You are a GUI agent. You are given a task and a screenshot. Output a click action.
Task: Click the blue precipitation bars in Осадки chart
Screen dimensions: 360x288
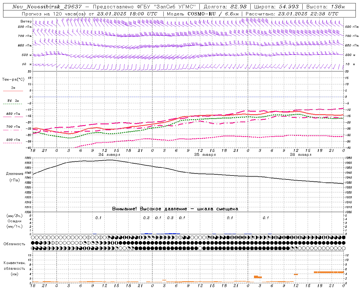[160, 233]
